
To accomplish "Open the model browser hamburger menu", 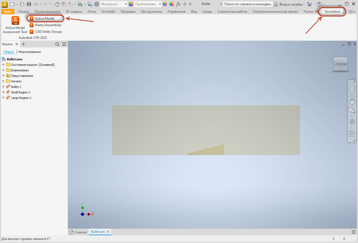I will pos(64,44).
